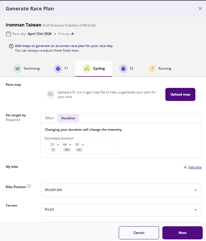Open the minutes dropdown showing 44
This screenshot has height=241, width=206.
[x=67, y=145]
